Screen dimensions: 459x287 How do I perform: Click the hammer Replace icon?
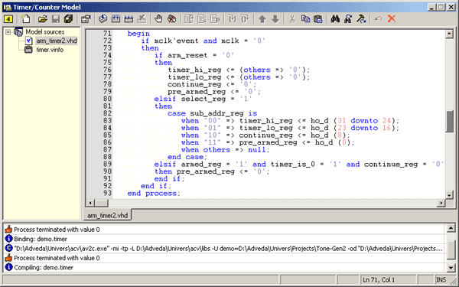click(x=361, y=19)
